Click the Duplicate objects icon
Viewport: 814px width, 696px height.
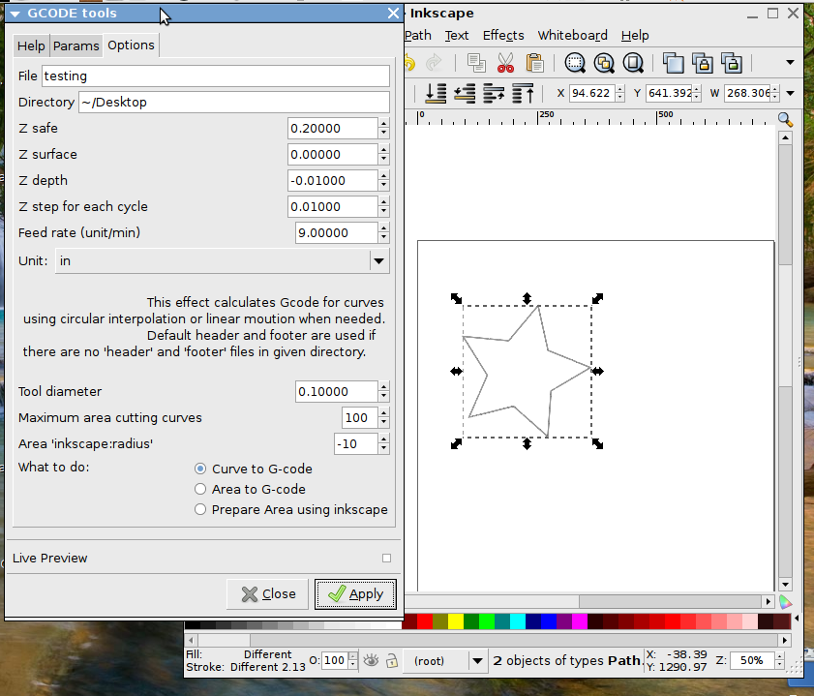pos(674,64)
